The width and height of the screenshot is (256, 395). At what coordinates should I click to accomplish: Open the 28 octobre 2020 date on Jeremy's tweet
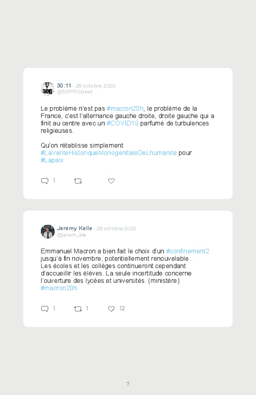(116, 228)
